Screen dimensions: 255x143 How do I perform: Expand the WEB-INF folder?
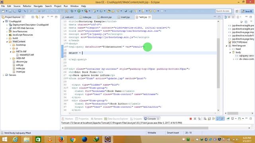pos(11,58)
